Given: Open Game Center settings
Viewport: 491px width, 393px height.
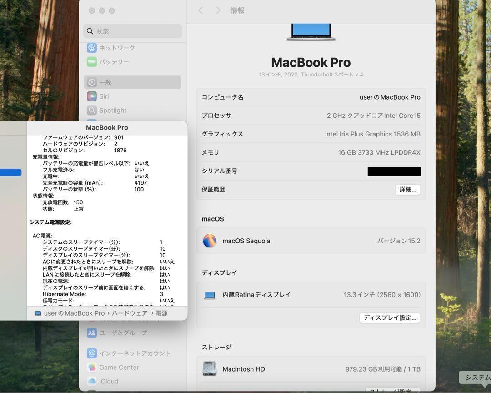Looking at the screenshot, I should click(113, 368).
